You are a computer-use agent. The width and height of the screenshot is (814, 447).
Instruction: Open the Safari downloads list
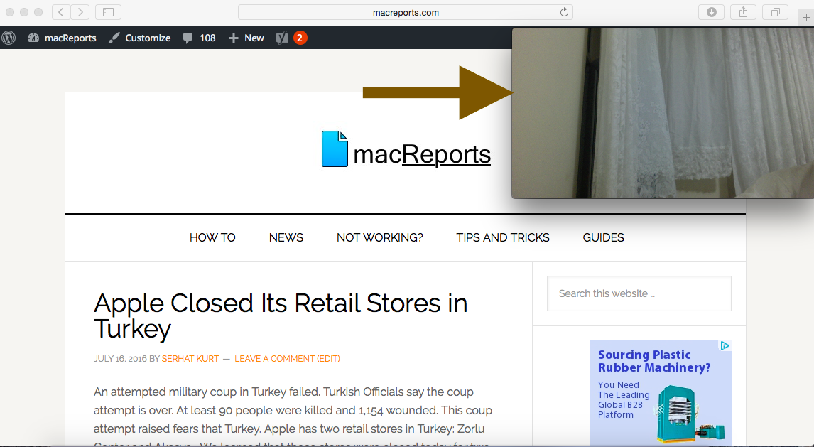click(712, 12)
